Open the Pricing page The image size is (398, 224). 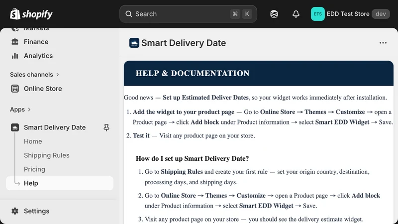(34, 169)
